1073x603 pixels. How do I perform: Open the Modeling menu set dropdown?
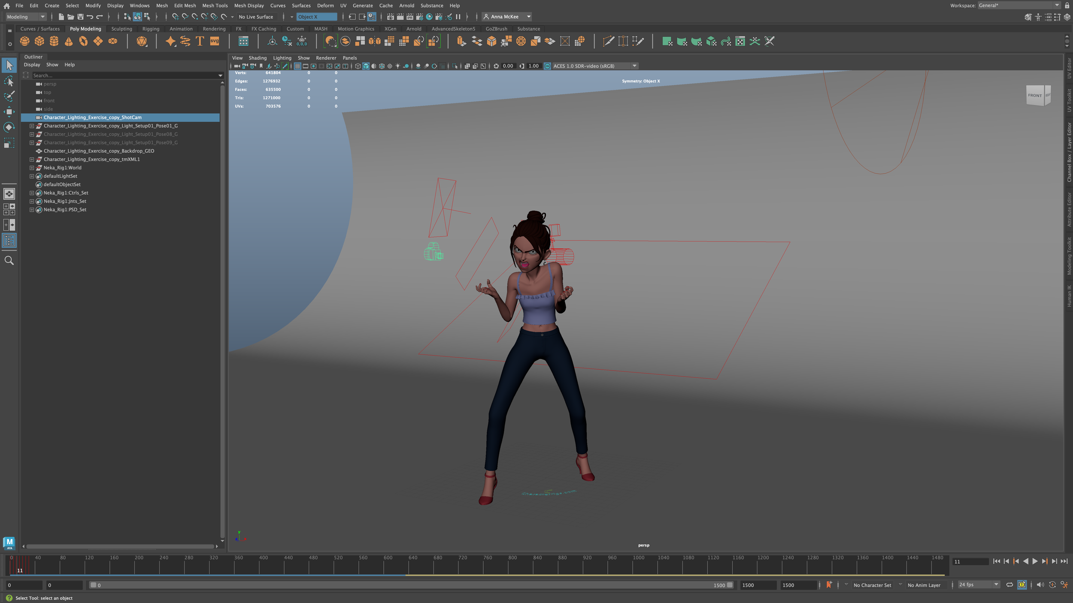pos(25,17)
